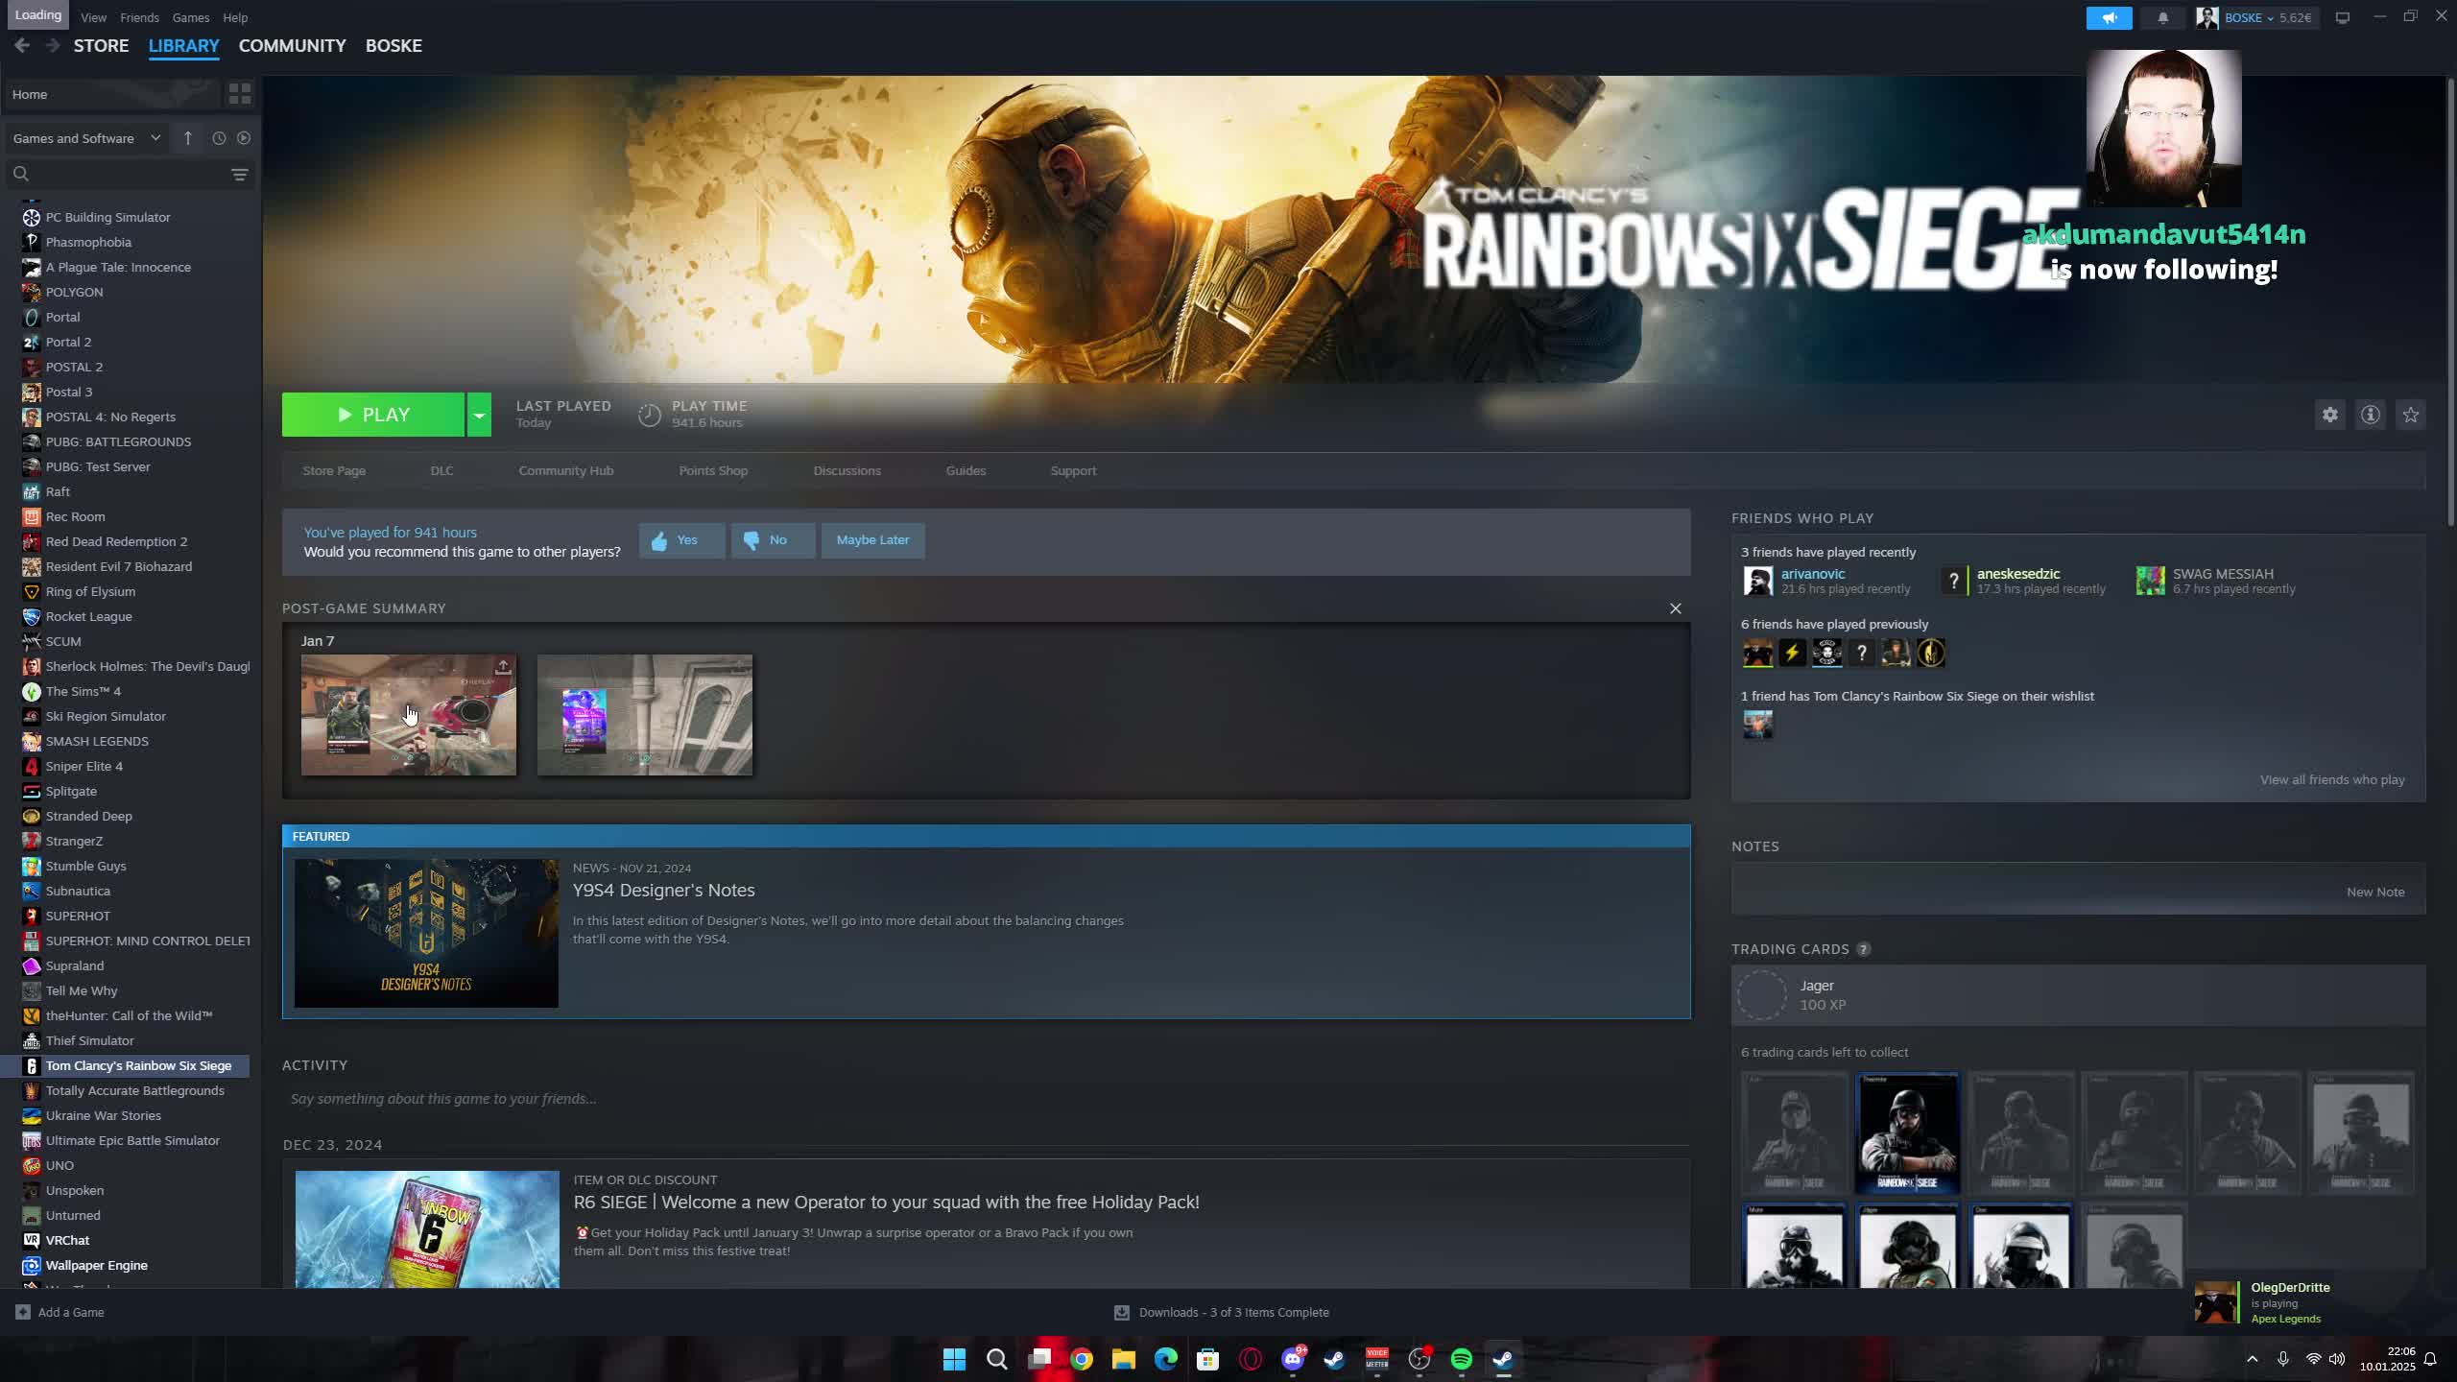Image resolution: width=2457 pixels, height=1382 pixels.
Task: Open the BOSKE profile tab
Action: coord(394,45)
